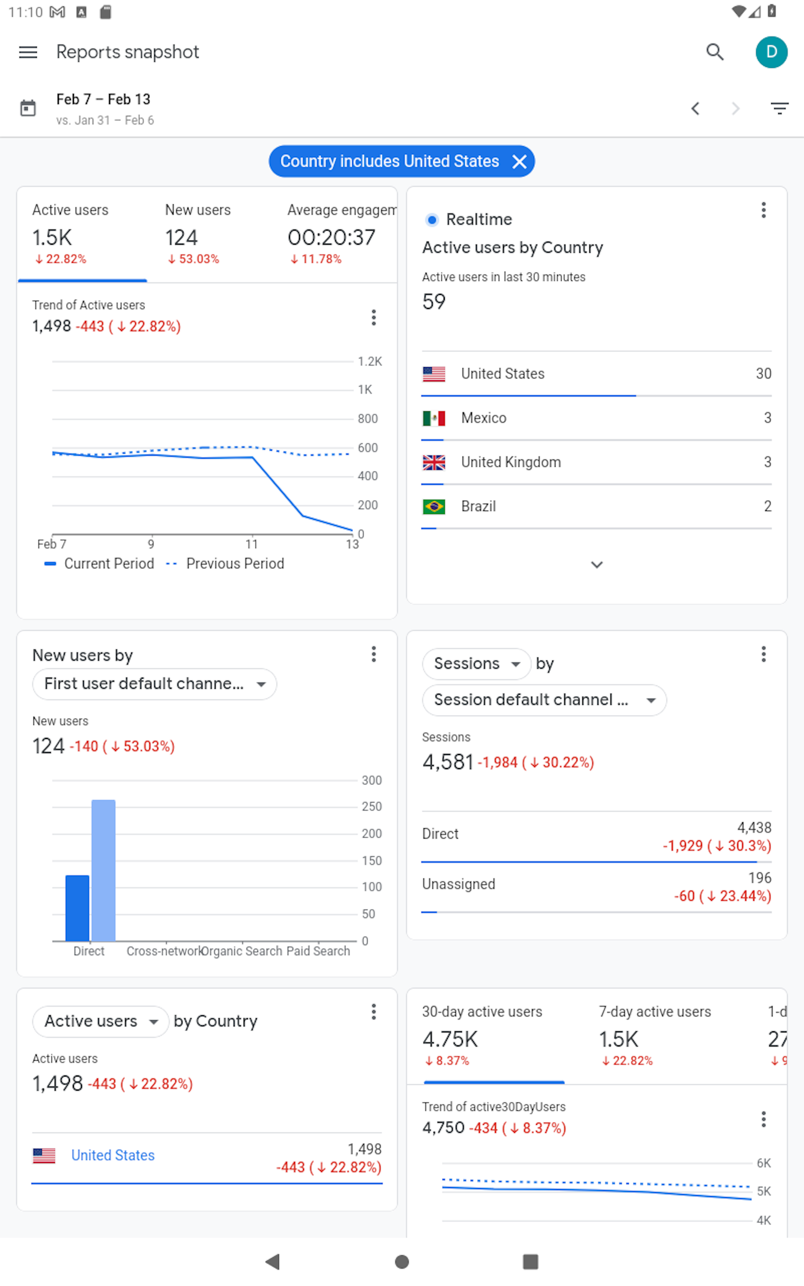Screen dimensions: 804x1286
Task: Open the Sessions metric dropdown
Action: [x=476, y=663]
